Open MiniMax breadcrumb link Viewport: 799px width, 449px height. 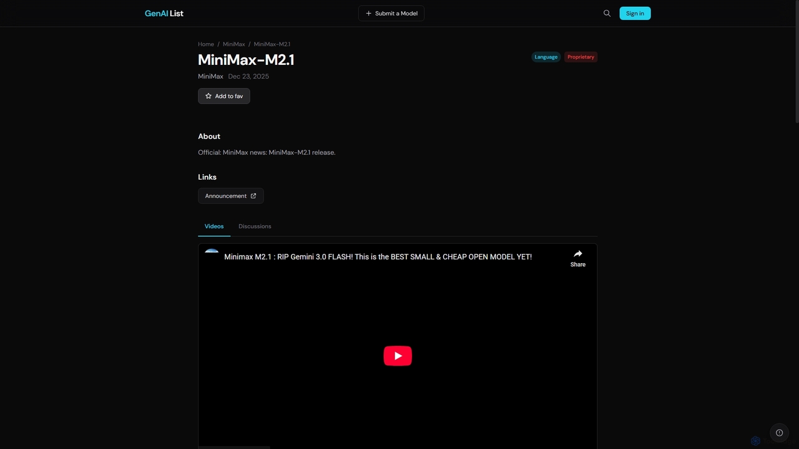(x=234, y=44)
